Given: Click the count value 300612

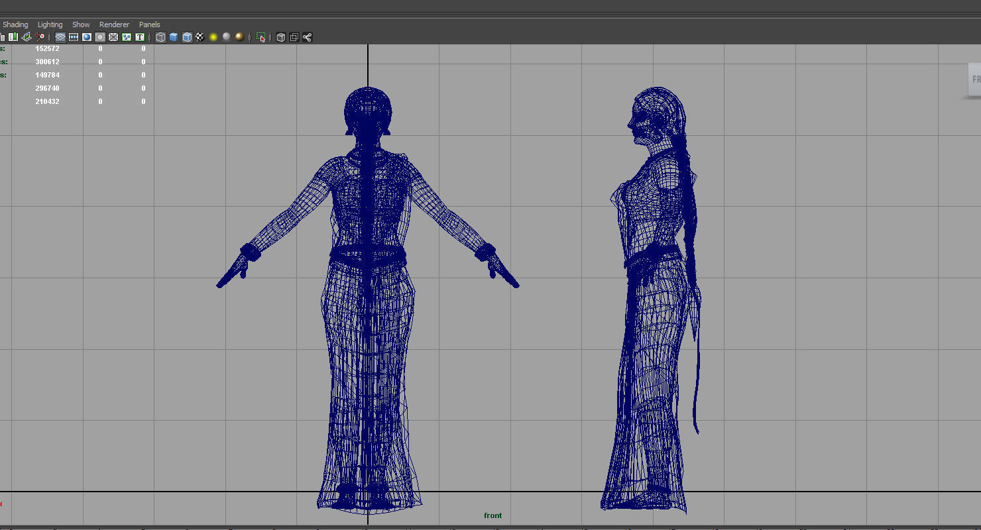Looking at the screenshot, I should 47,62.
